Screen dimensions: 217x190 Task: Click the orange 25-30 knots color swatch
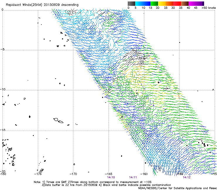click(169, 4)
